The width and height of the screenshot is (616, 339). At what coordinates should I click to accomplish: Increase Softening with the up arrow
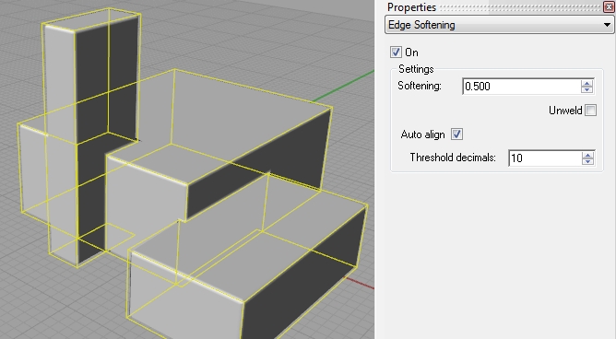(x=586, y=83)
